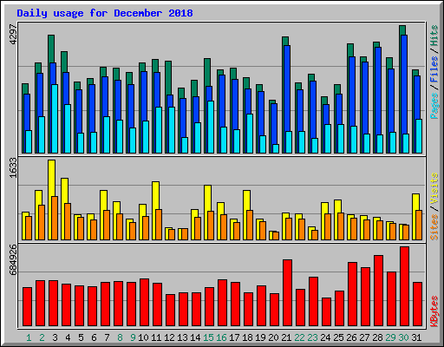Click day label 20 on the x-axis
Screen dimensions: 444x347
pos(273,337)
